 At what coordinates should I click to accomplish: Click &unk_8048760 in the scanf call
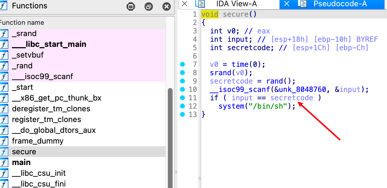coord(302,90)
